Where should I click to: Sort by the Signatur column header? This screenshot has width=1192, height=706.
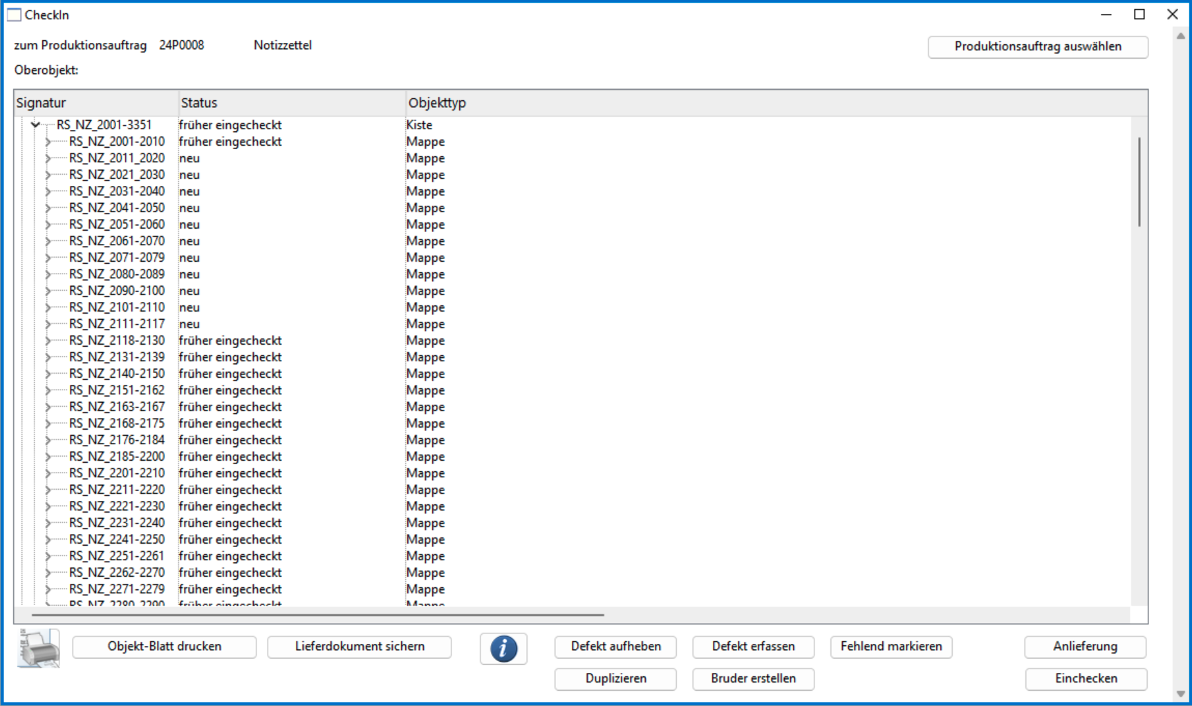(x=95, y=103)
